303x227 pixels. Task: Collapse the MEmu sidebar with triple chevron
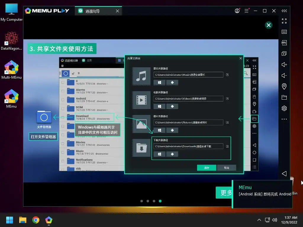pos(284,11)
